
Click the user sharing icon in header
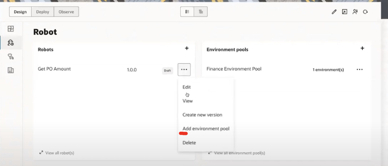355,12
